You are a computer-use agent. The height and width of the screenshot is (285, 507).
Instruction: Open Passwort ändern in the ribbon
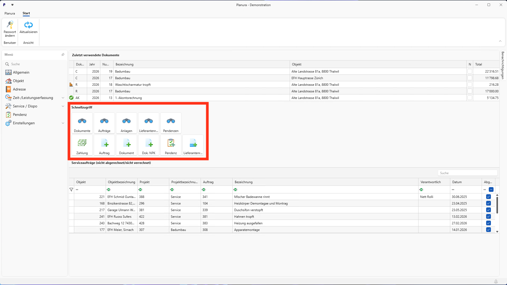[x=10, y=29]
